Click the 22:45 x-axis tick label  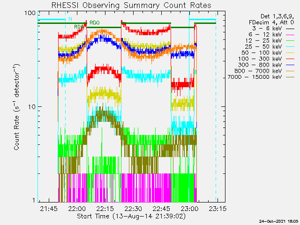point(161,209)
